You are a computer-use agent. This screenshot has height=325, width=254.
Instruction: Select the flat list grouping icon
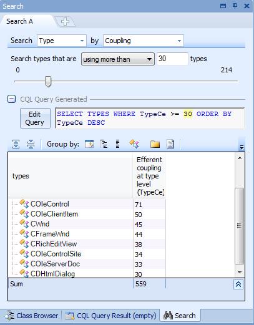(x=118, y=144)
